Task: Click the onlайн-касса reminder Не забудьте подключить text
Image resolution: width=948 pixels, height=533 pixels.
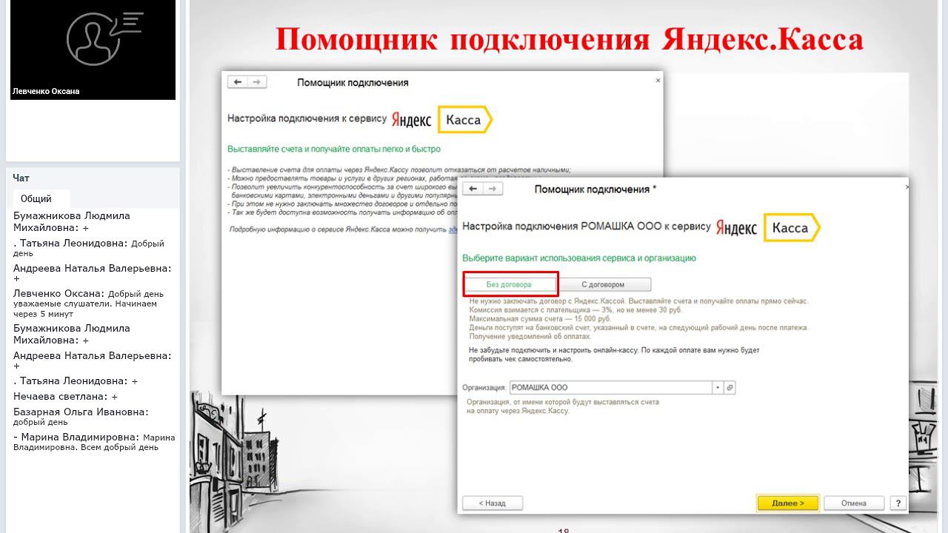Action: click(614, 354)
